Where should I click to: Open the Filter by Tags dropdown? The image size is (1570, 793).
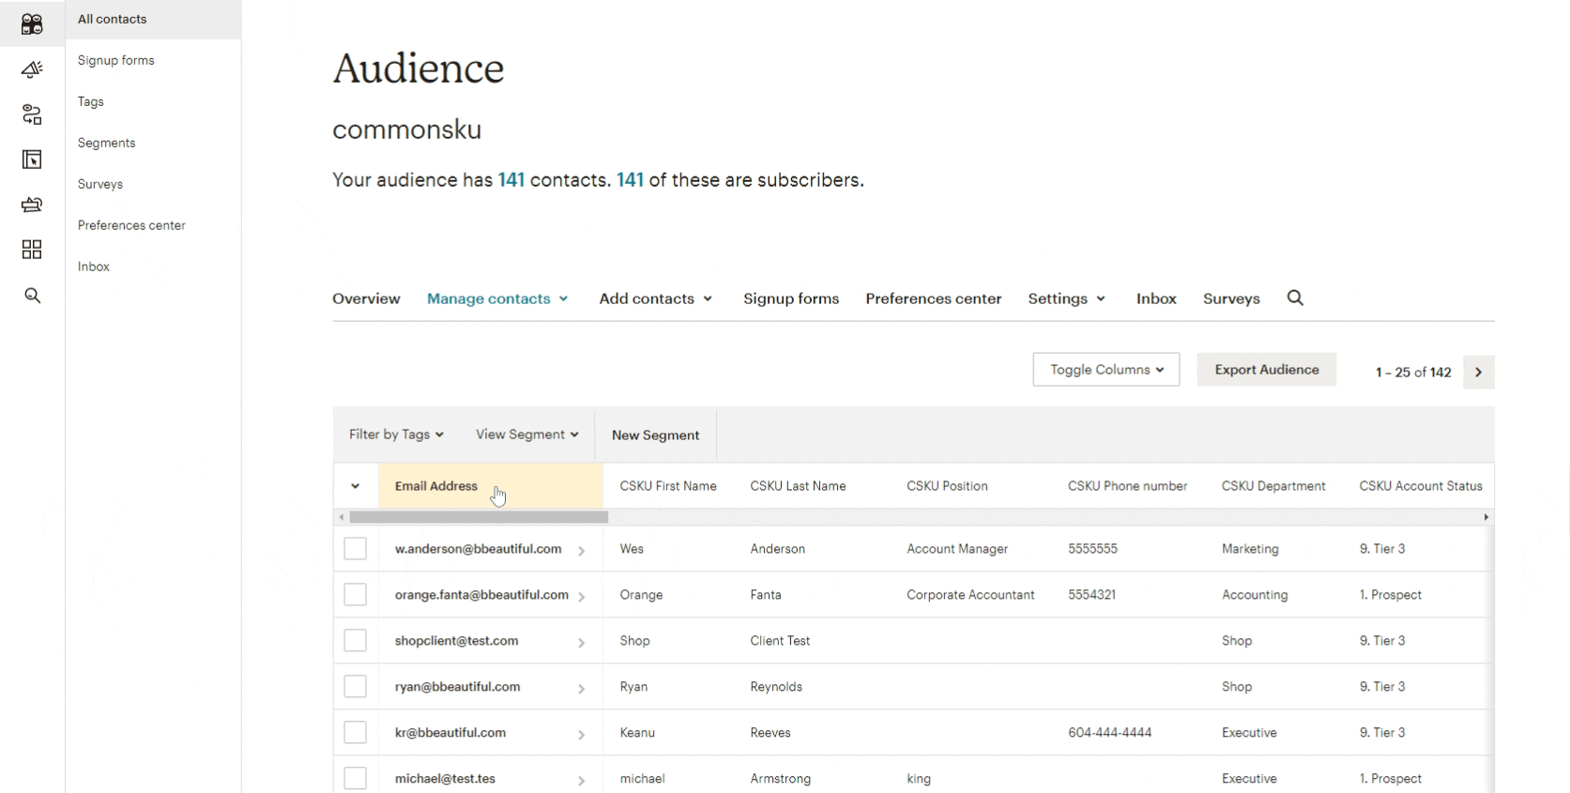pos(396,435)
